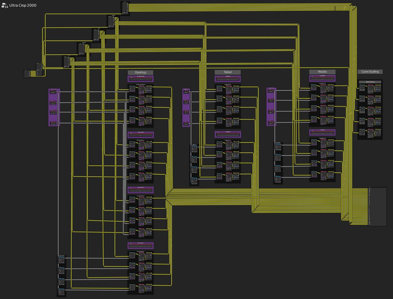Click the second purple-framed node in Mobile column
The image size is (393, 299).
pyautogui.click(x=322, y=132)
